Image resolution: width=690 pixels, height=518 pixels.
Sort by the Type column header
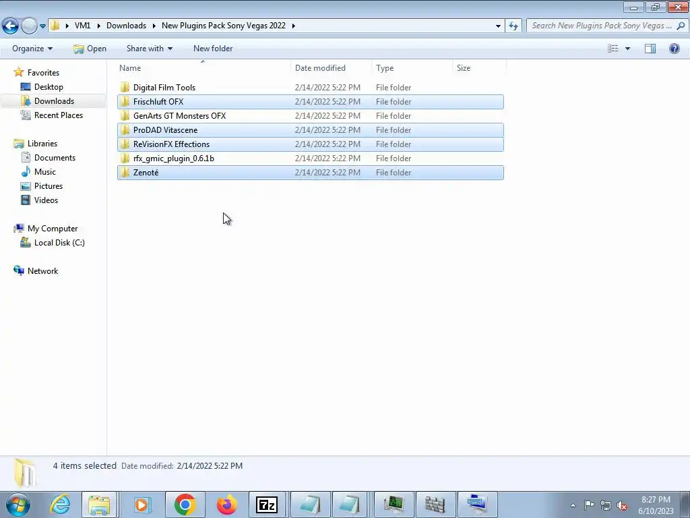385,68
